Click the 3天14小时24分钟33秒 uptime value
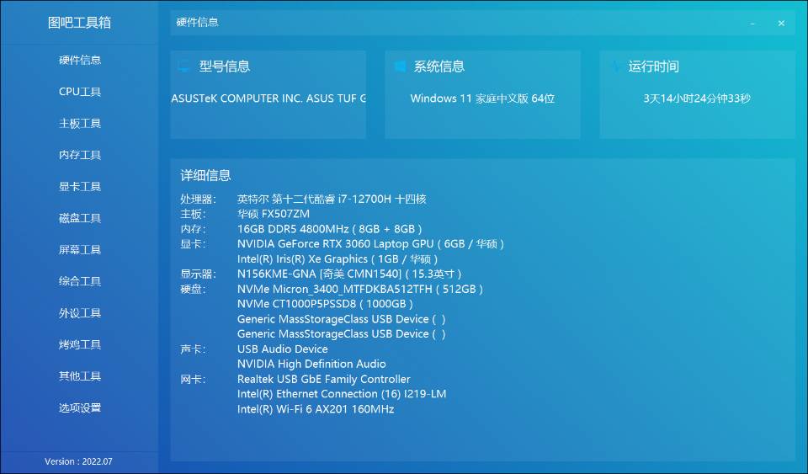The height and width of the screenshot is (474, 808). pyautogui.click(x=697, y=99)
